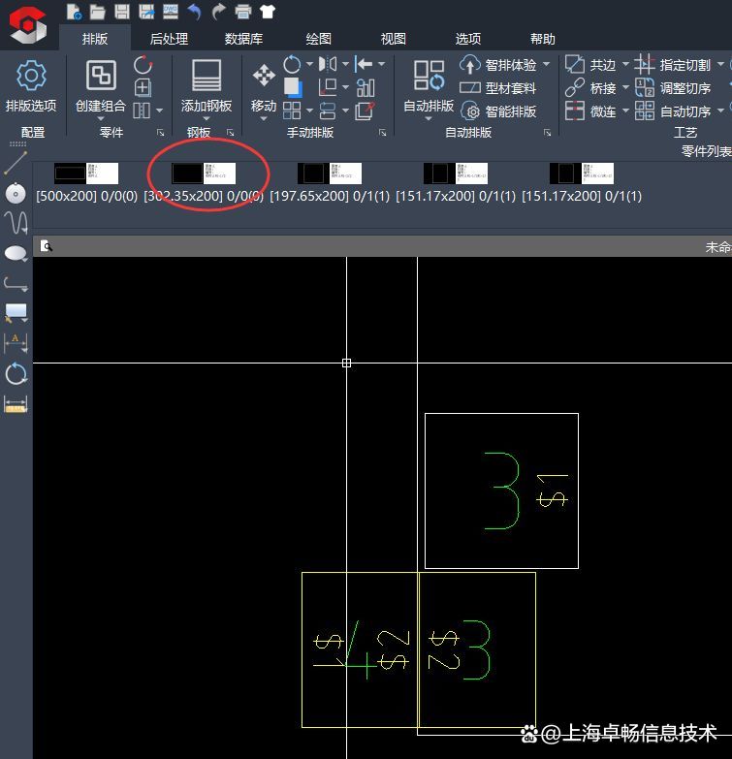Expand the 微连 dropdown arrow
This screenshot has width=732, height=759.
pyautogui.click(x=625, y=111)
